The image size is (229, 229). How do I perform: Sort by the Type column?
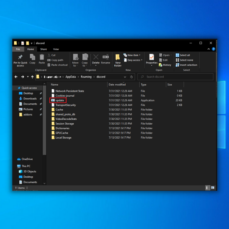pyautogui.click(x=153, y=84)
